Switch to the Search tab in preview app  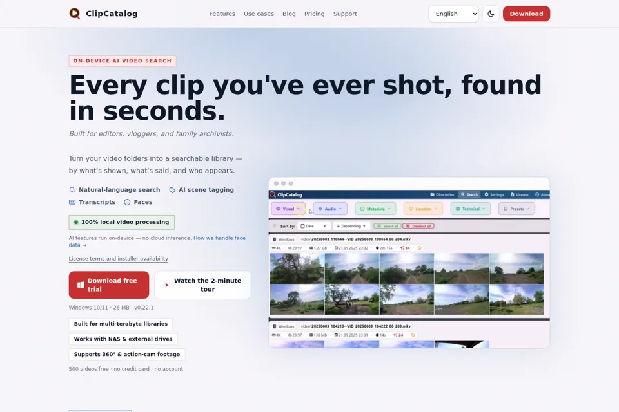click(x=469, y=195)
